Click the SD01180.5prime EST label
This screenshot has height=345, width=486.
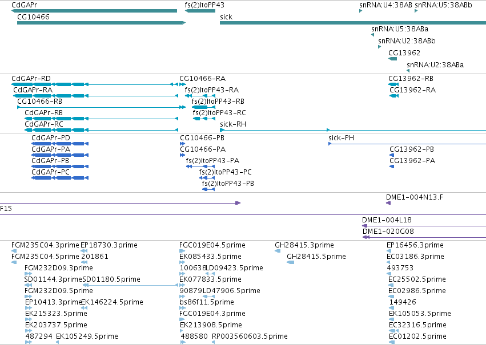[x=111, y=280]
